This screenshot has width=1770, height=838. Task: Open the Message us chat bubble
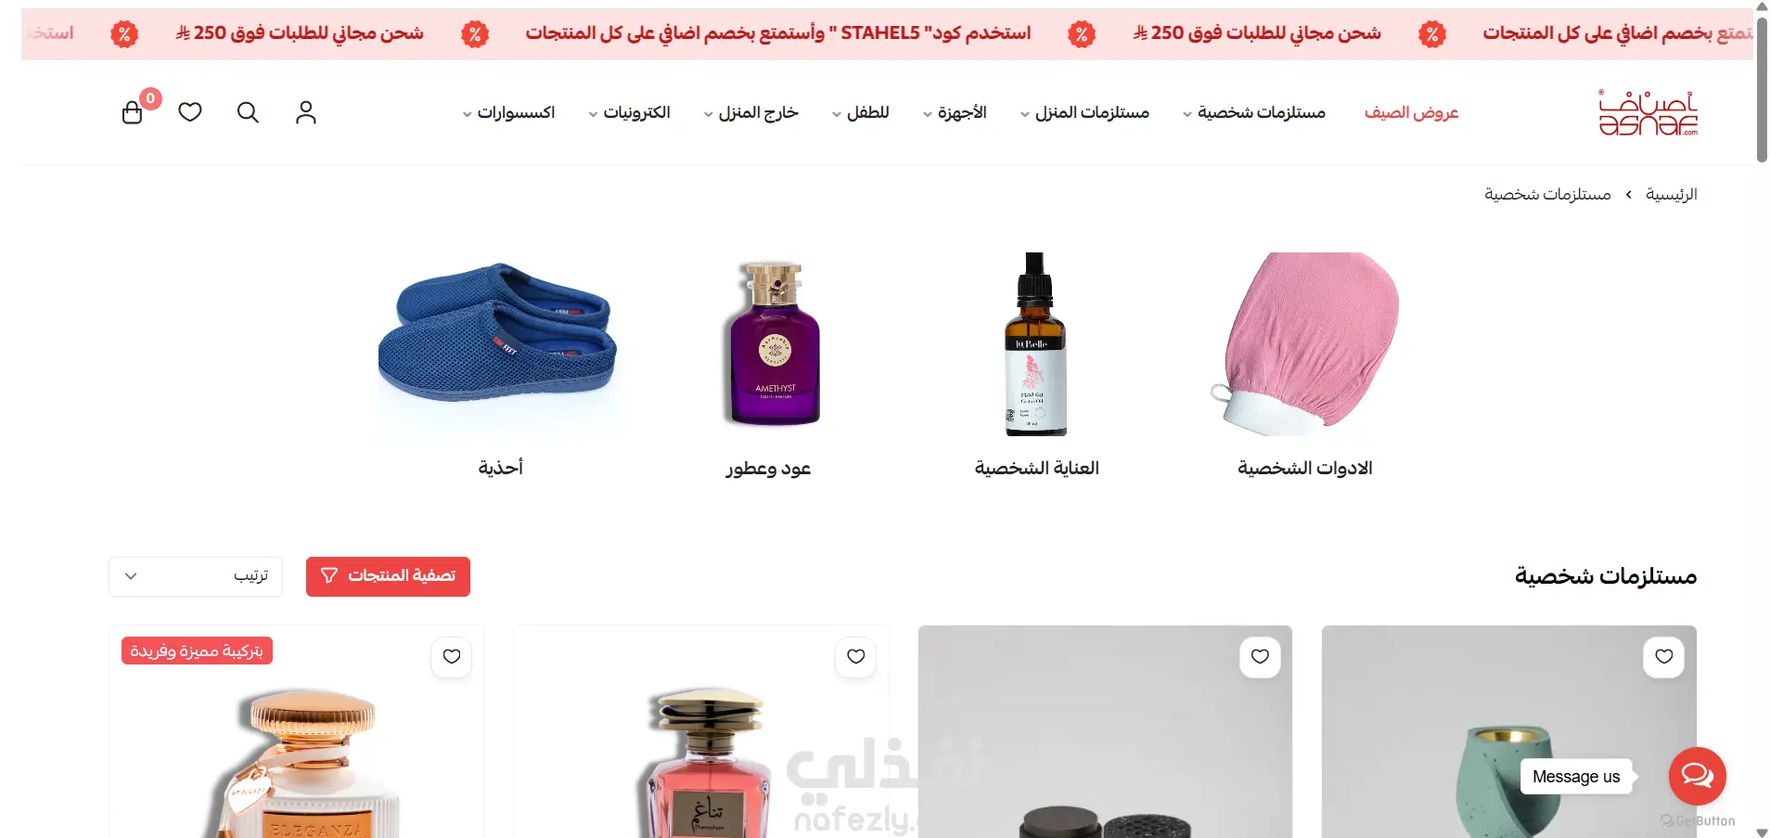[1697, 776]
